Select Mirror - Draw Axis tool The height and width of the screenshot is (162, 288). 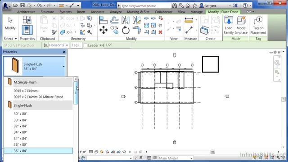tap(137, 20)
